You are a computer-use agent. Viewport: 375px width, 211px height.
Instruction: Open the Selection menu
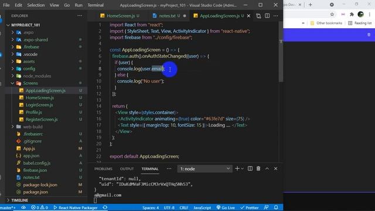pyautogui.click(x=36, y=5)
